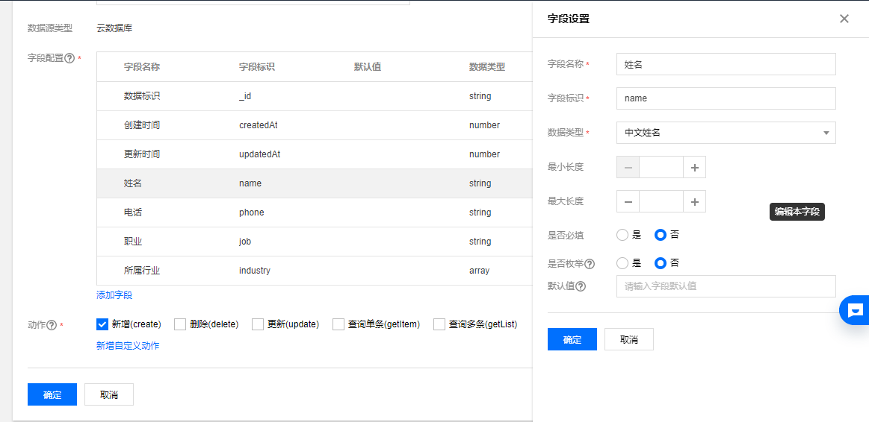Click the help icon beside 是否枚举

tap(590, 264)
